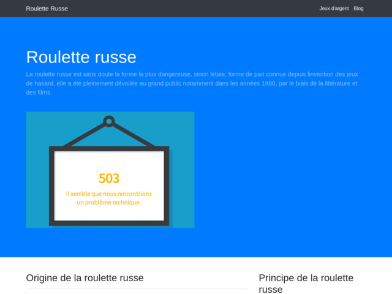Go to the Blog page
Image resolution: width=392 pixels, height=294 pixels.
[x=358, y=9]
